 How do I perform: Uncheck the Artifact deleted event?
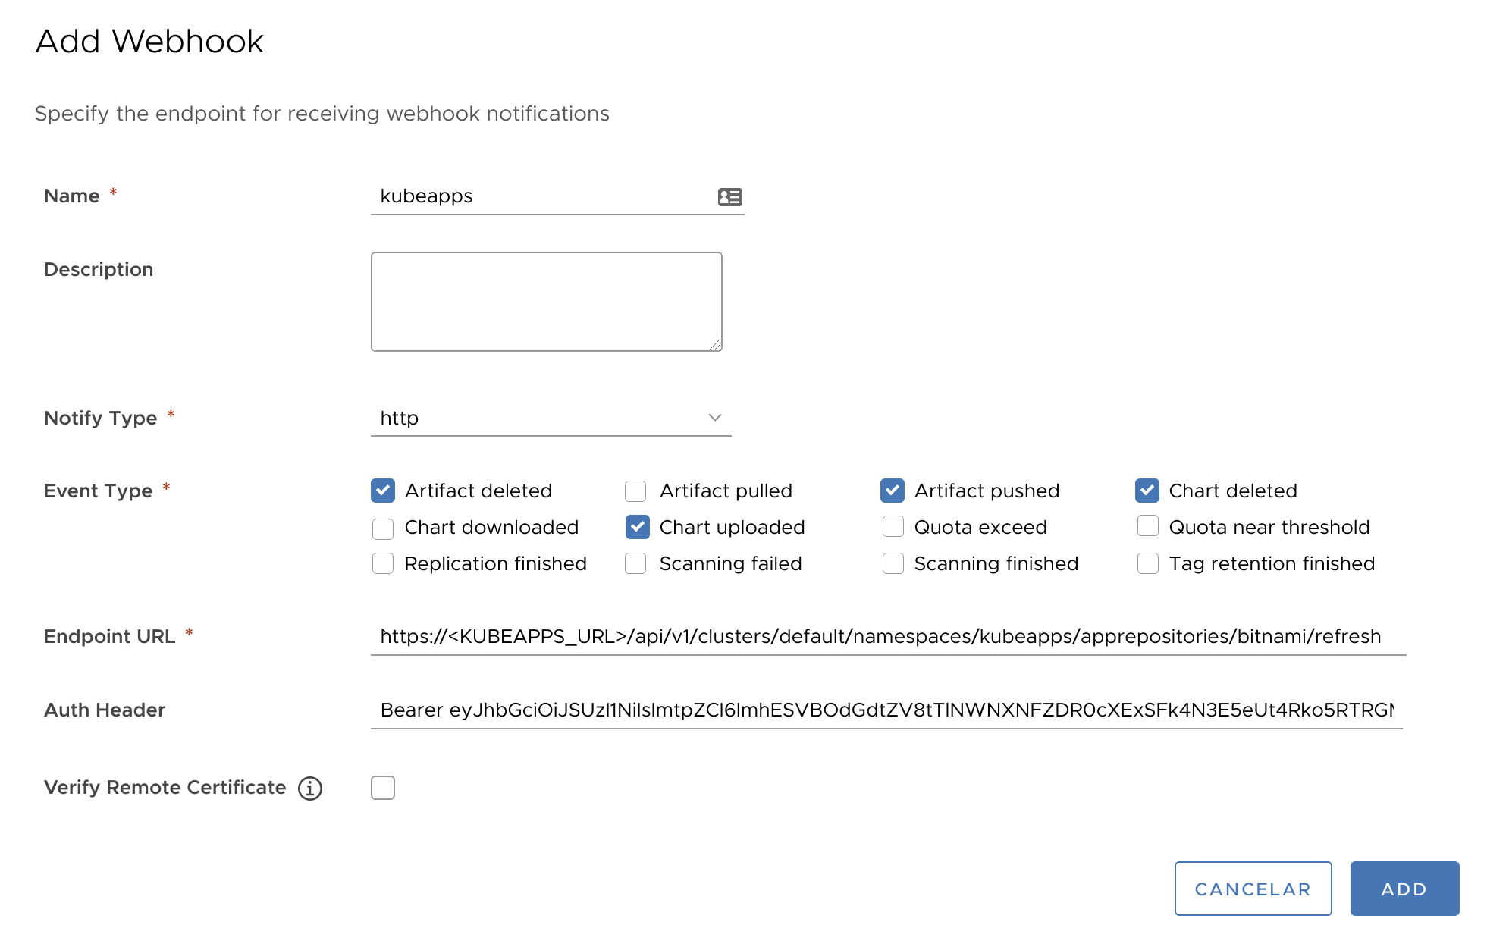(x=383, y=491)
